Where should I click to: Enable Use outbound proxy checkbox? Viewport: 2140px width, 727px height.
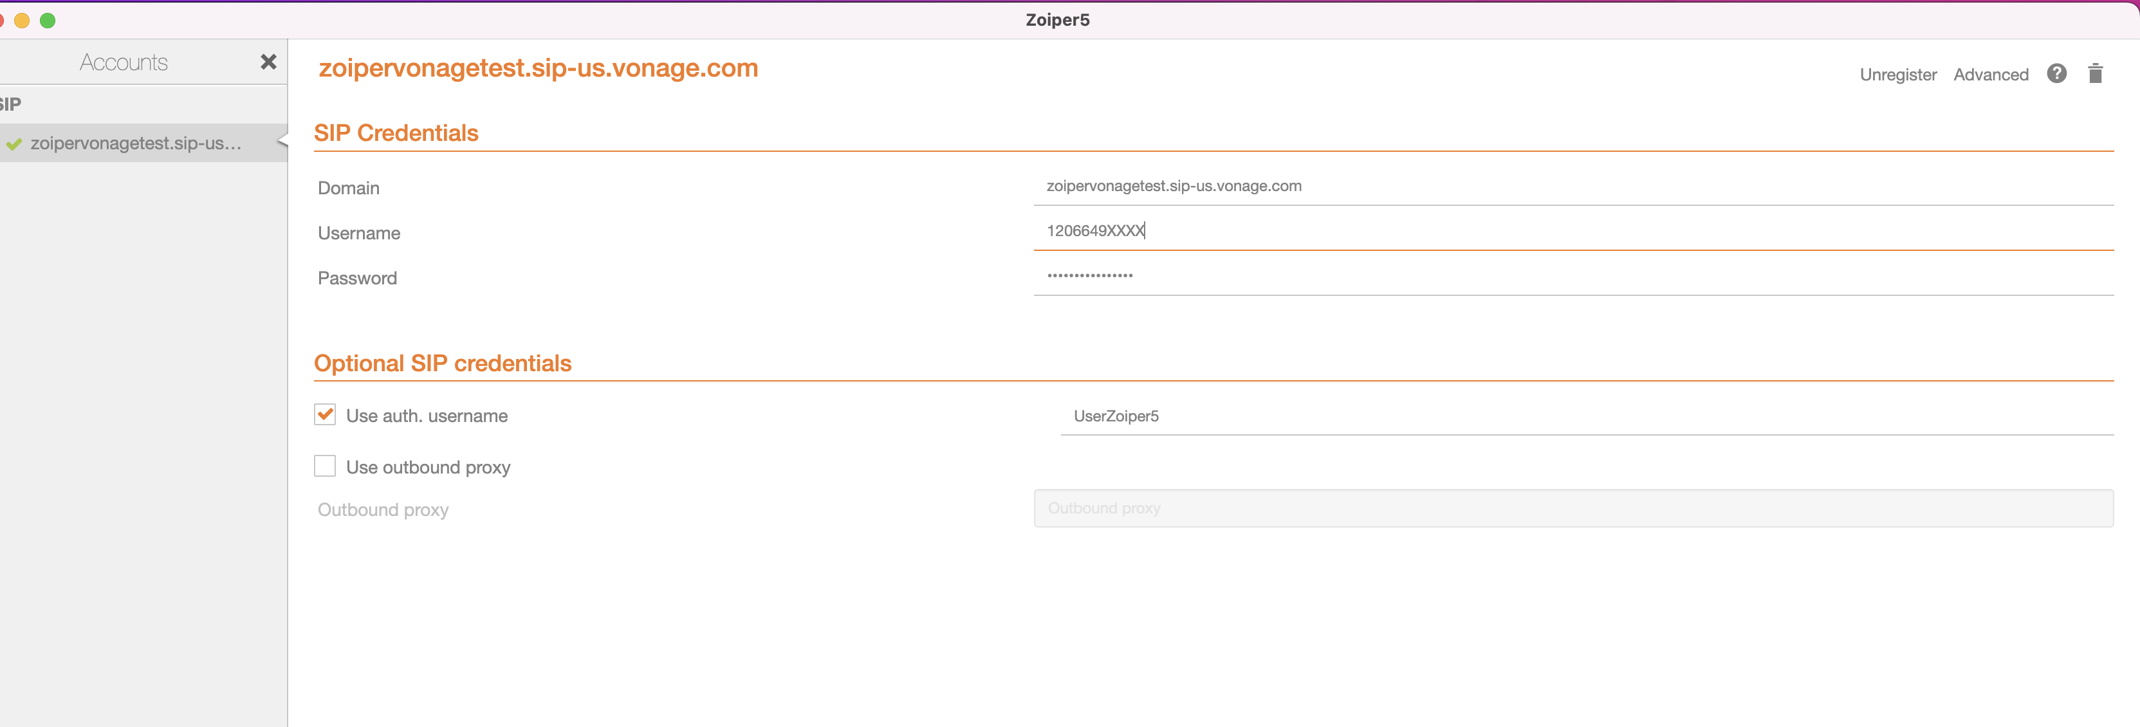325,466
